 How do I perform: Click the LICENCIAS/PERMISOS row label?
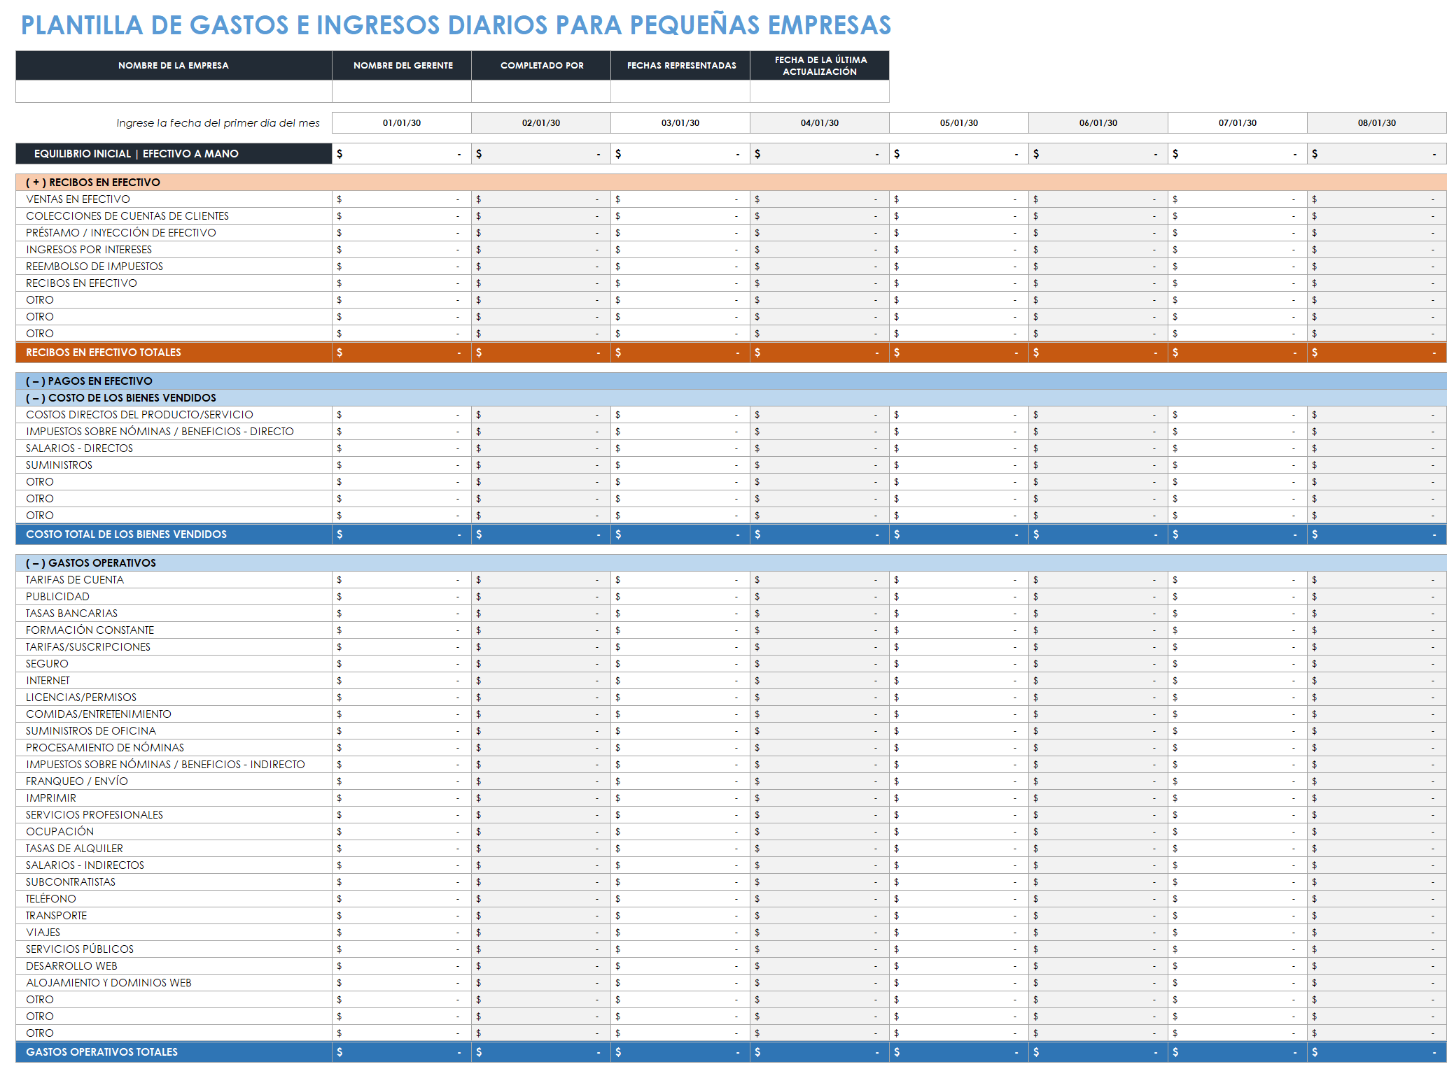[x=81, y=698]
